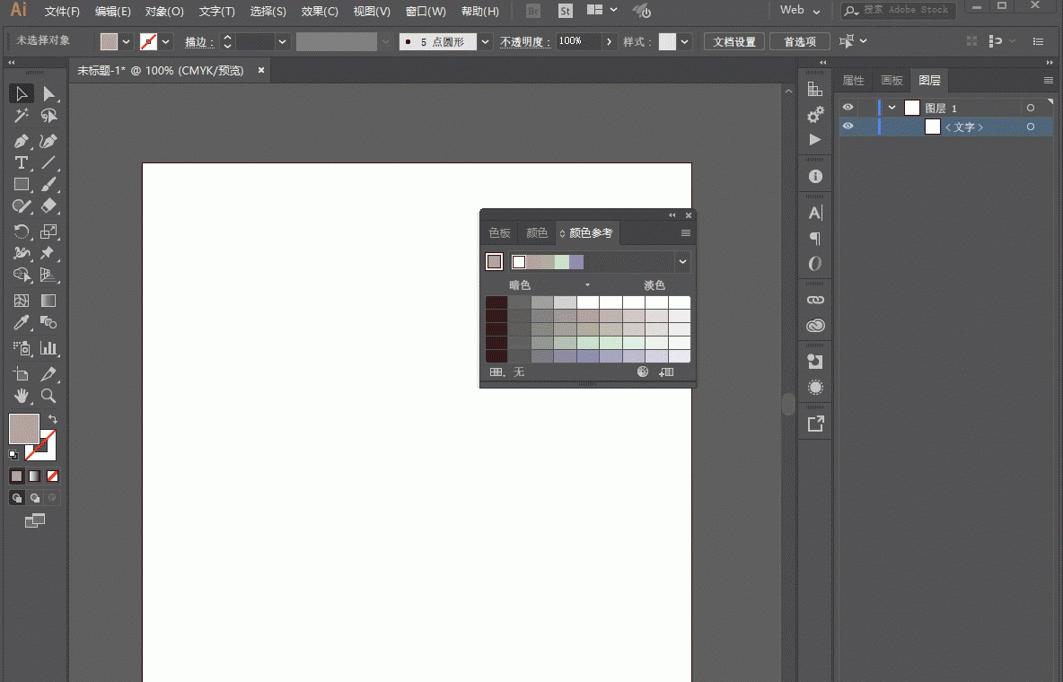1063x682 pixels.
Task: Click the large fill color swatch in toolbar
Action: 23,429
